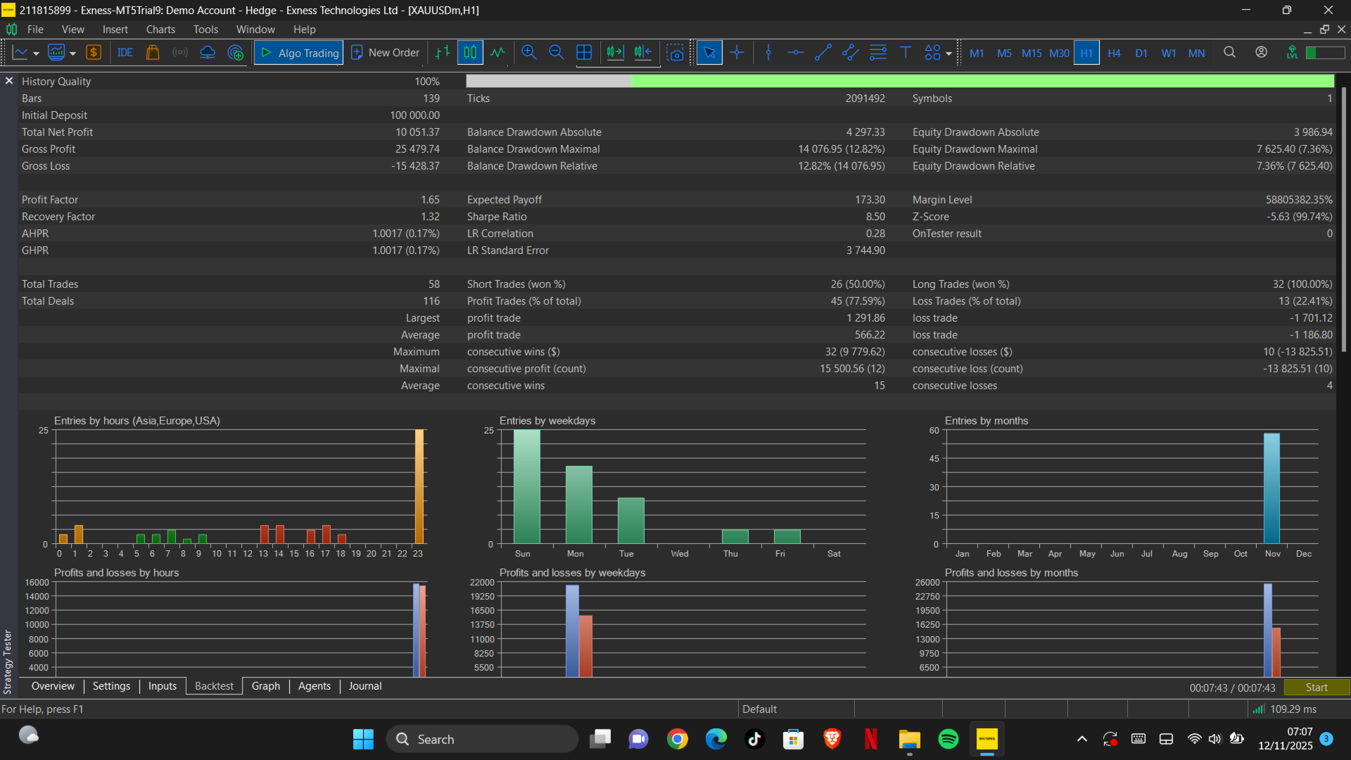Screen dimensions: 1351x760
Task: Click the green History Quality progress bar
Action: tap(982, 82)
